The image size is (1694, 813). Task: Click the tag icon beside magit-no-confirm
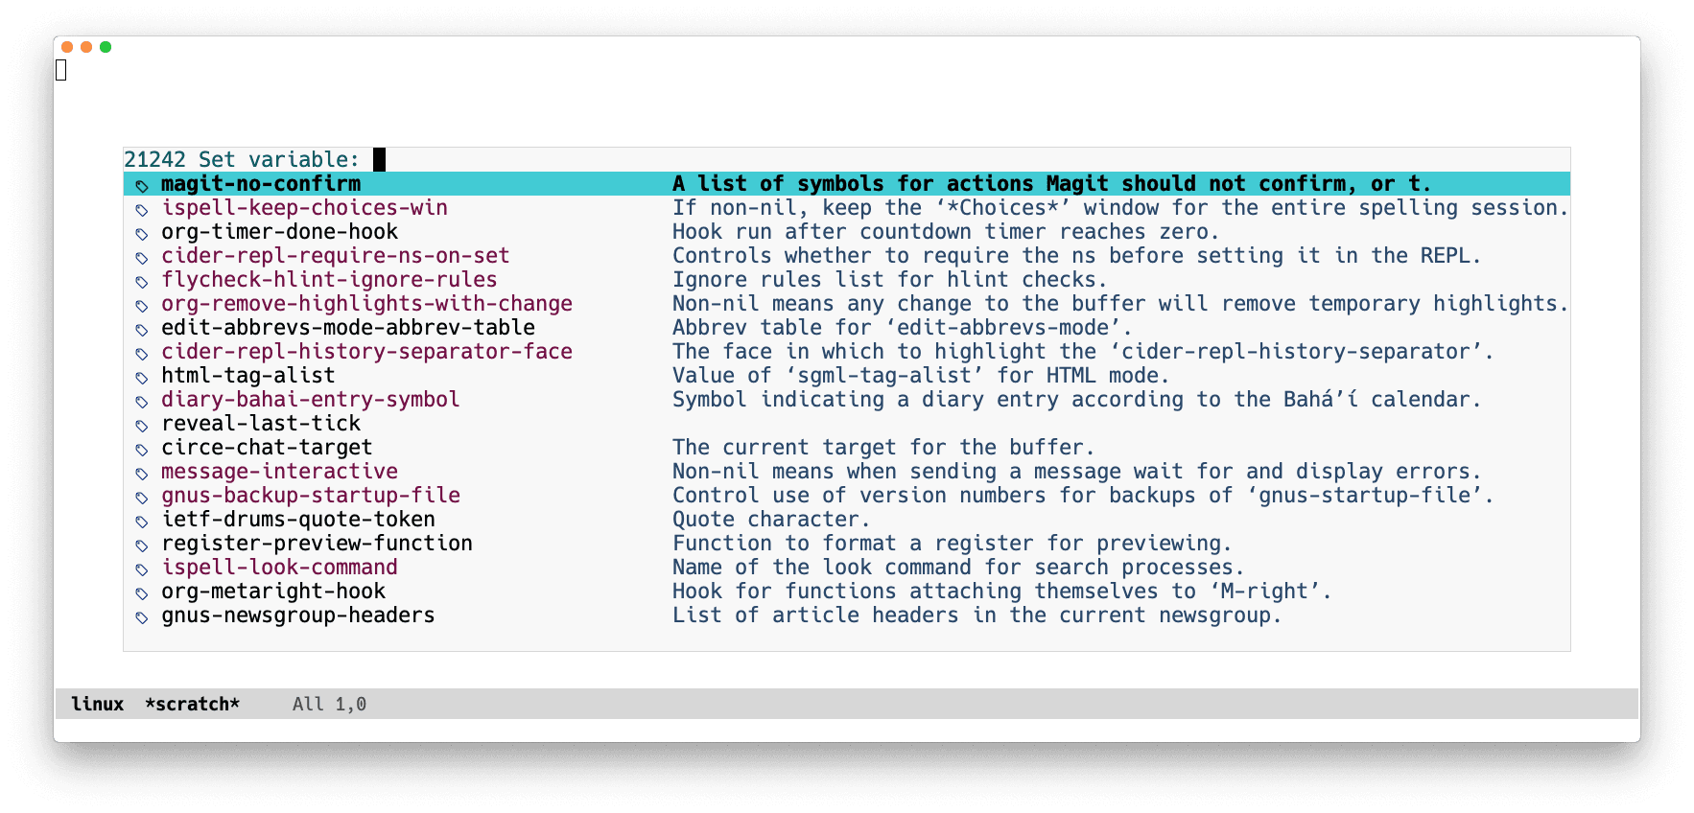[142, 185]
